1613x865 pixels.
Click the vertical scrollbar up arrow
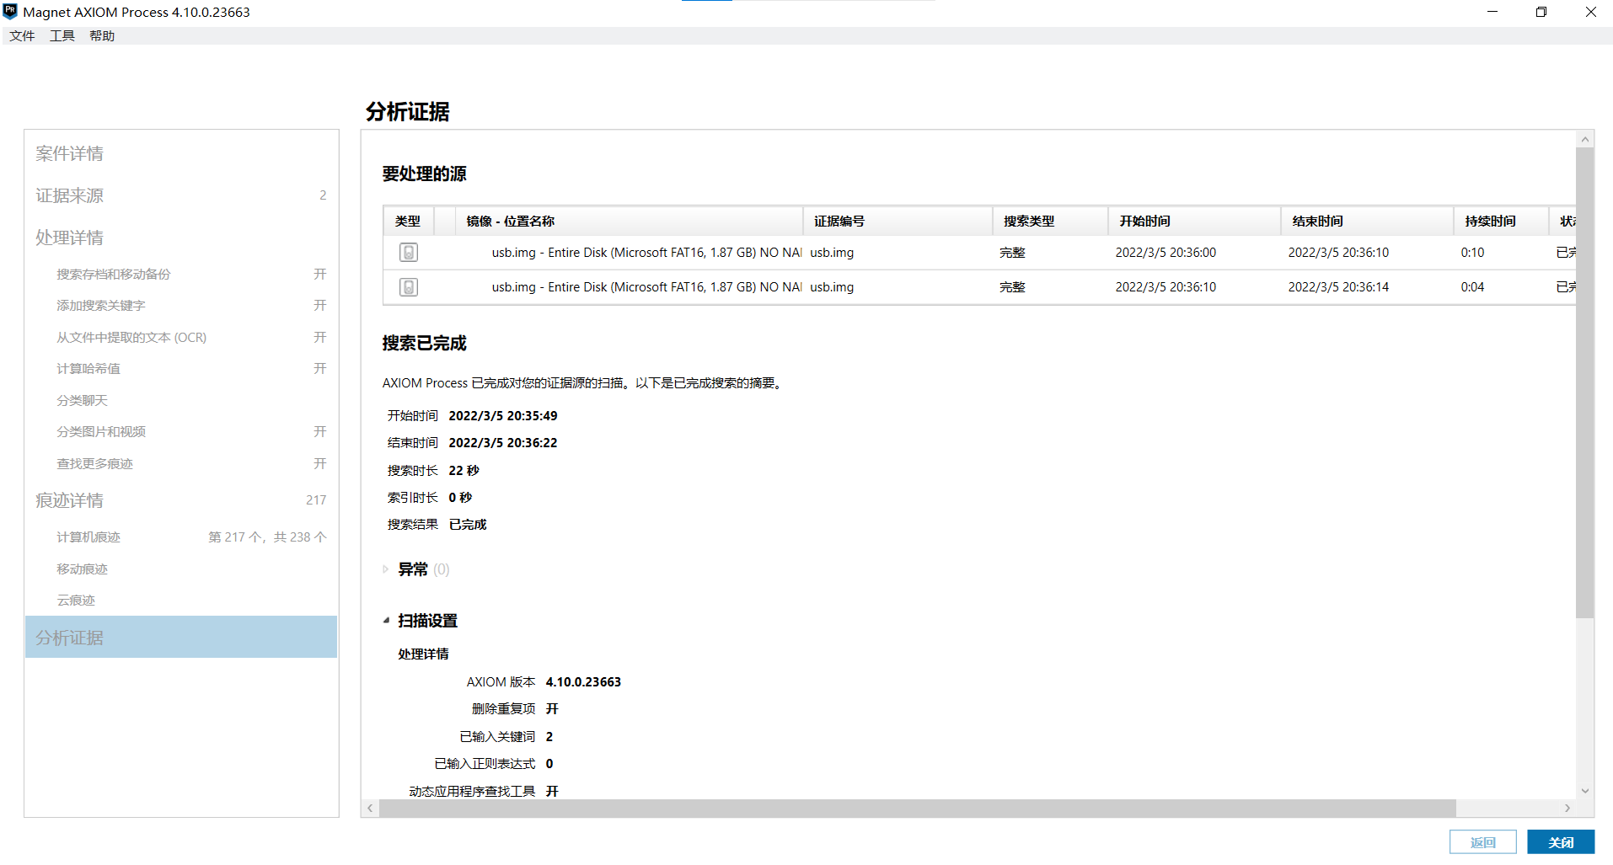[1584, 139]
